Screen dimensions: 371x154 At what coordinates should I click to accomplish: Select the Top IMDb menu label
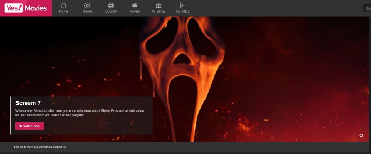[x=182, y=12]
